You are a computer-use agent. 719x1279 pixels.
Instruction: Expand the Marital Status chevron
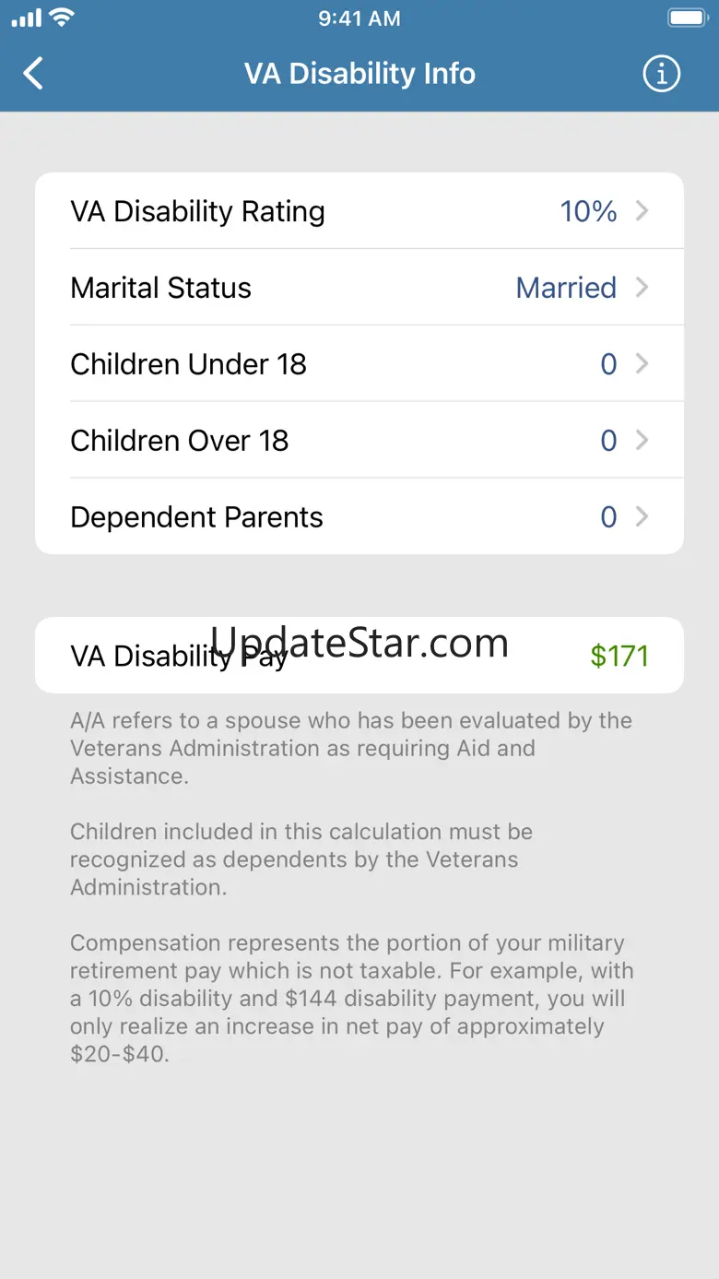point(642,288)
